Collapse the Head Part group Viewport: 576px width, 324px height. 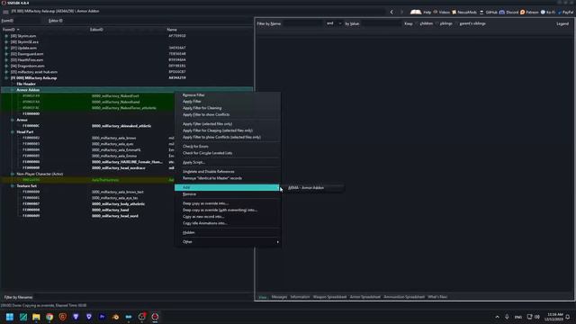point(12,132)
